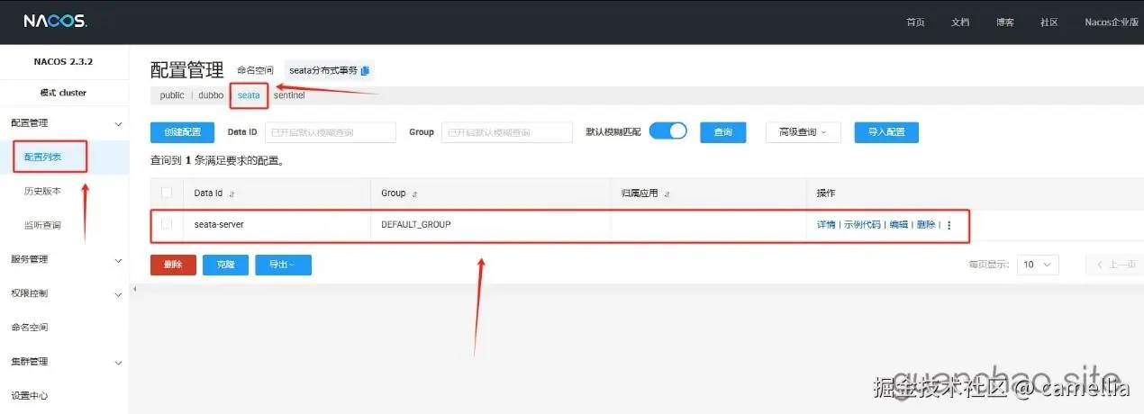This screenshot has width=1144, height=414.
Task: Open the 导出 dropdown button
Action: coord(284,265)
